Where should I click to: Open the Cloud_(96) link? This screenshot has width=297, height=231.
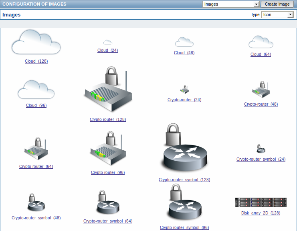click(36, 105)
